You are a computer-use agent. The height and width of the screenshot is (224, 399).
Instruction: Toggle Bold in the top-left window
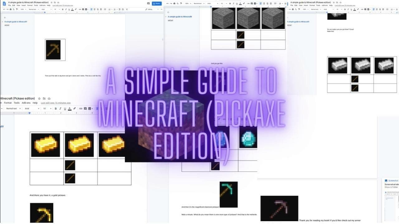(63, 9)
